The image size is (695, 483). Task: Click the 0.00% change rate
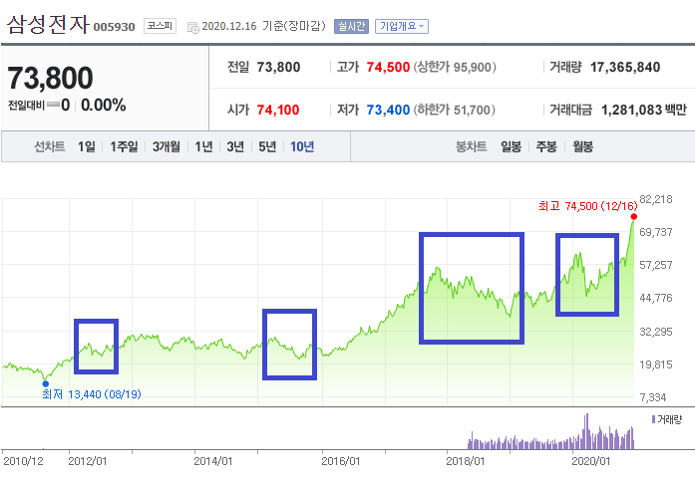[x=104, y=106]
